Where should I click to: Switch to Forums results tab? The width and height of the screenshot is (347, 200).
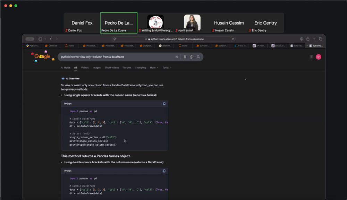point(127,68)
